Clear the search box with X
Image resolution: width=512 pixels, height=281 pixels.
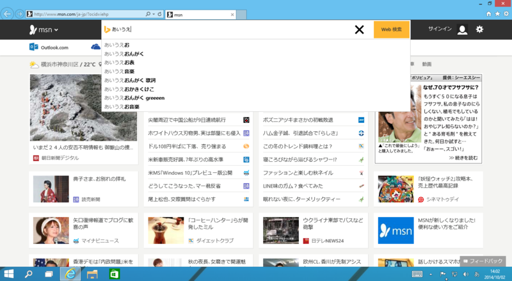[x=359, y=29]
